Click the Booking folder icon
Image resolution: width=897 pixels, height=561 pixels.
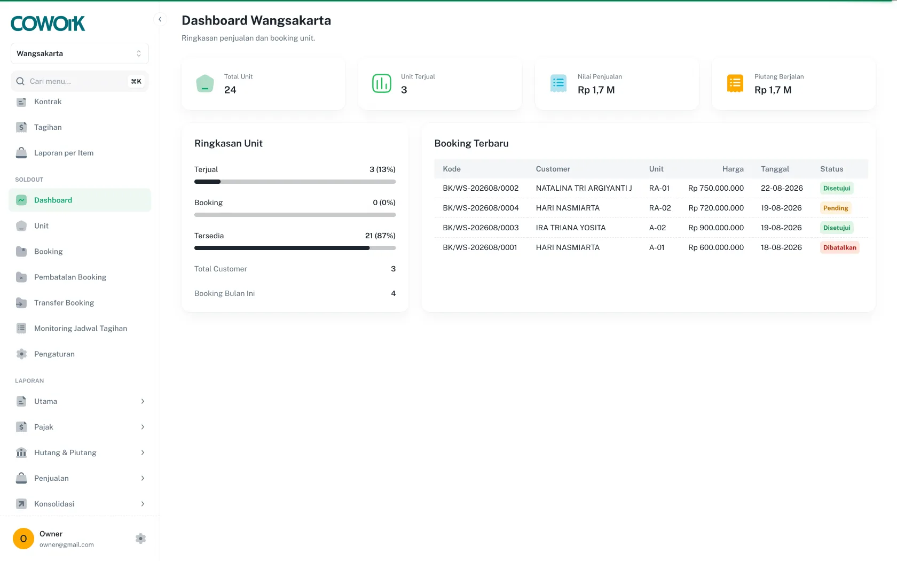pos(21,251)
